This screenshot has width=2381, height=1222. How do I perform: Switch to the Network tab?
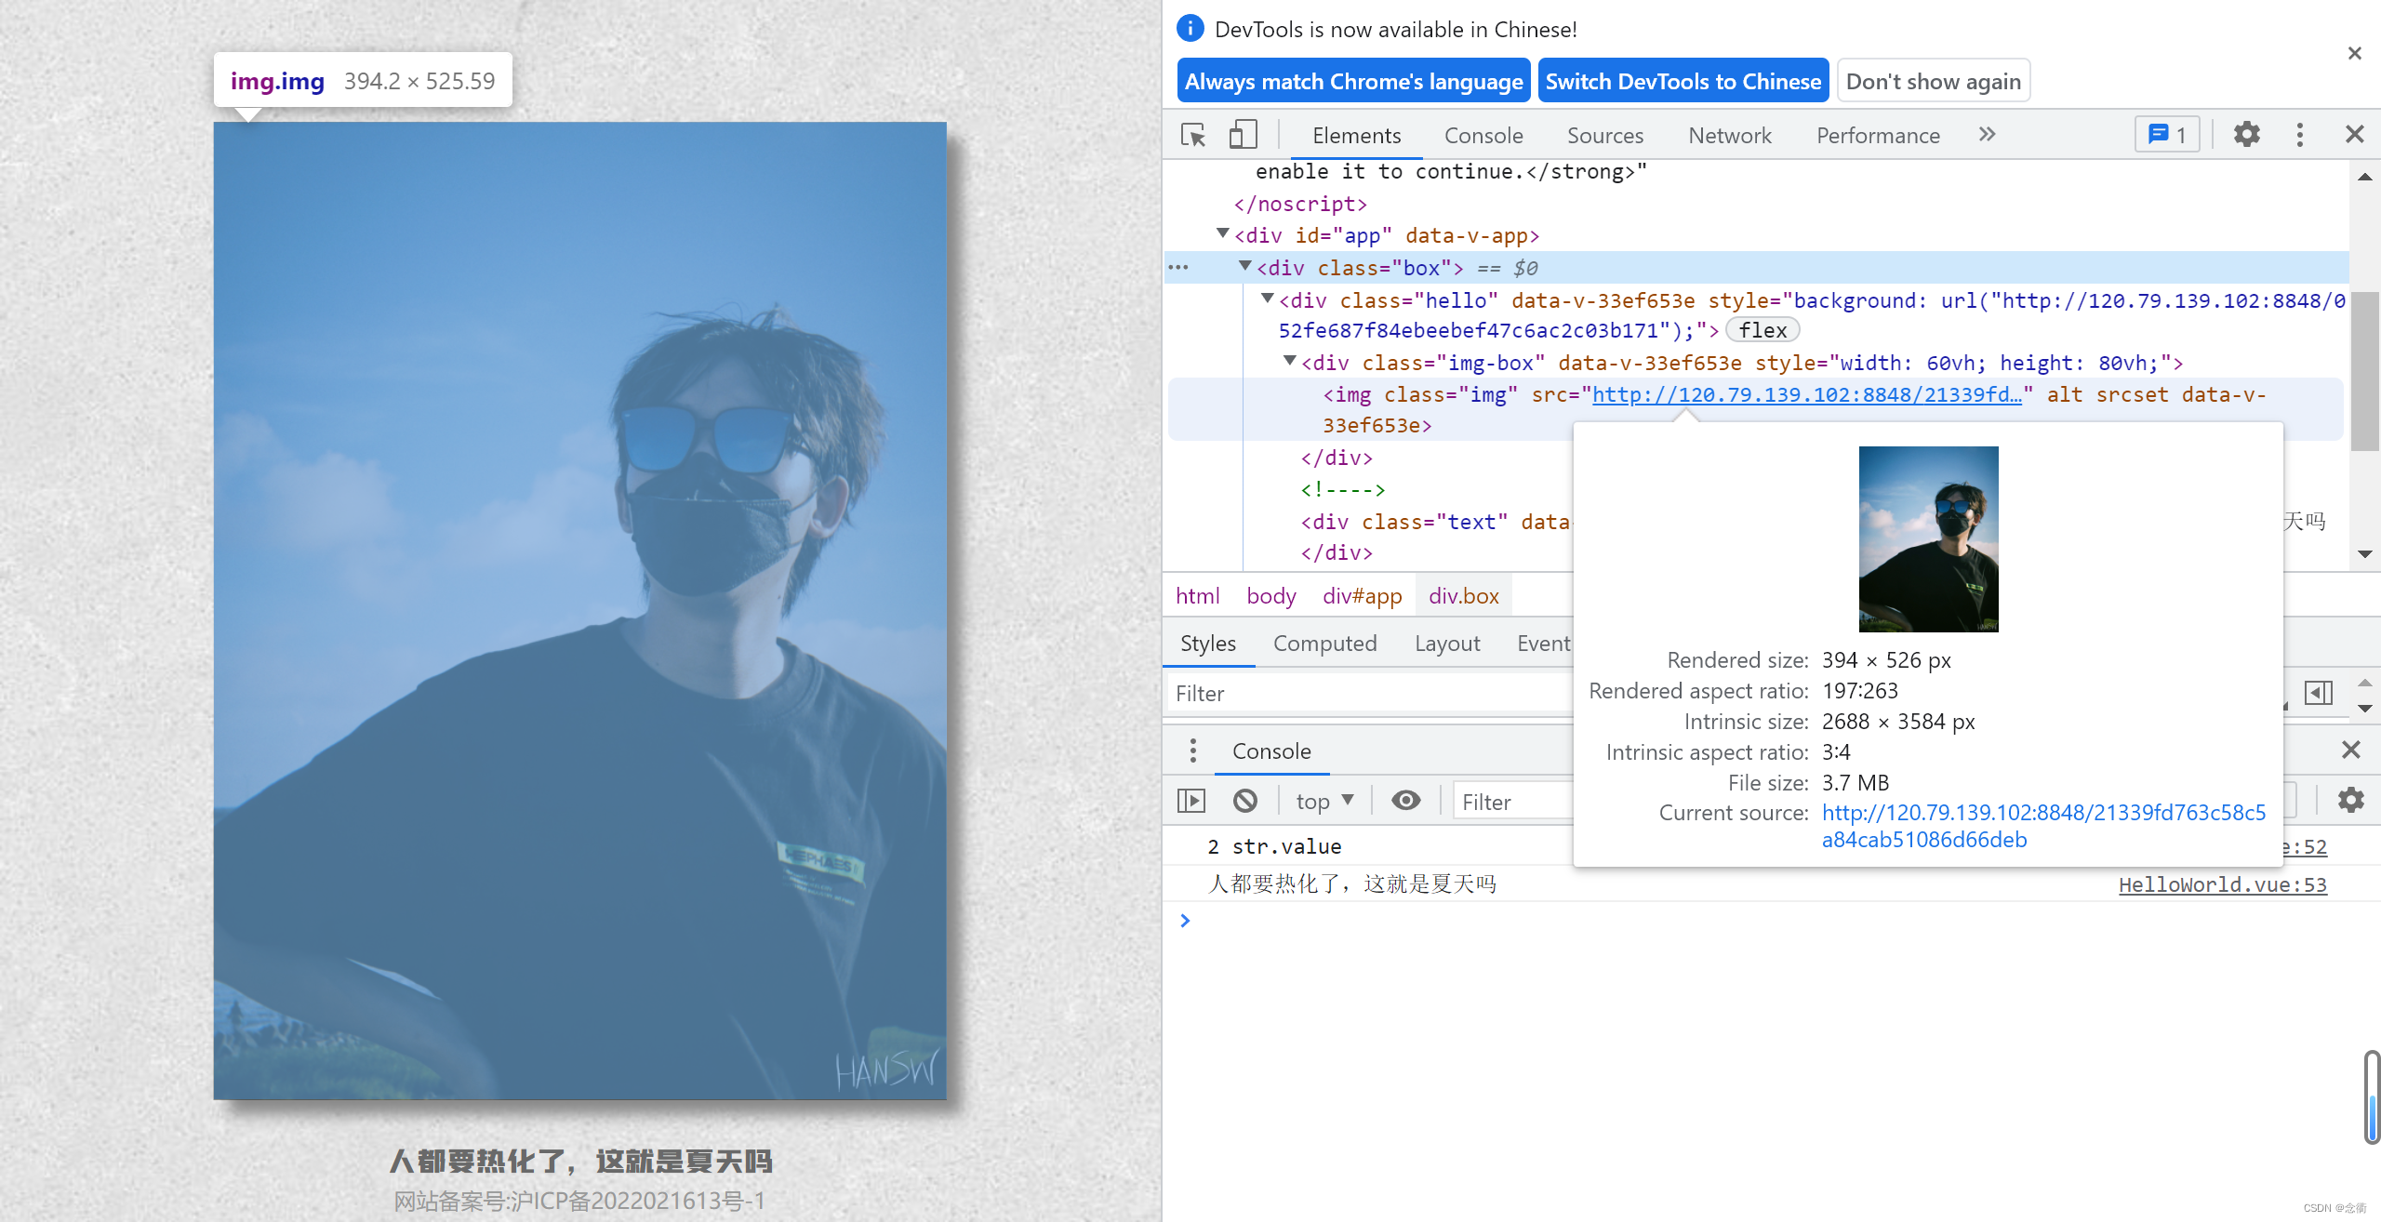(x=1730, y=136)
